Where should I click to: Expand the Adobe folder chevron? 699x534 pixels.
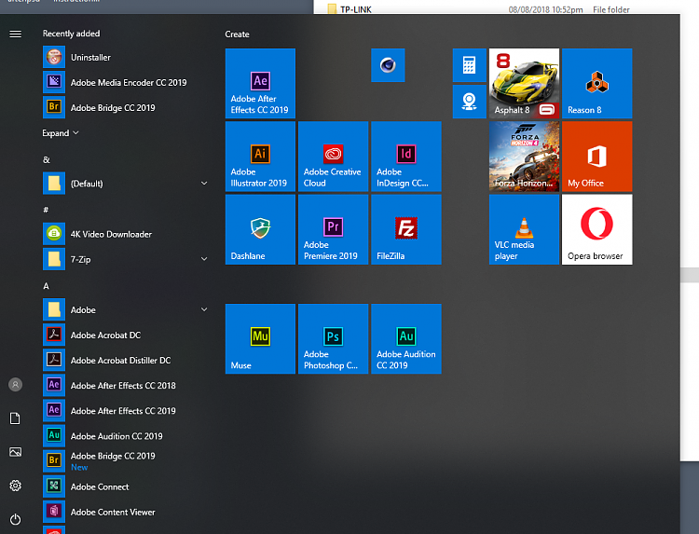click(x=204, y=309)
